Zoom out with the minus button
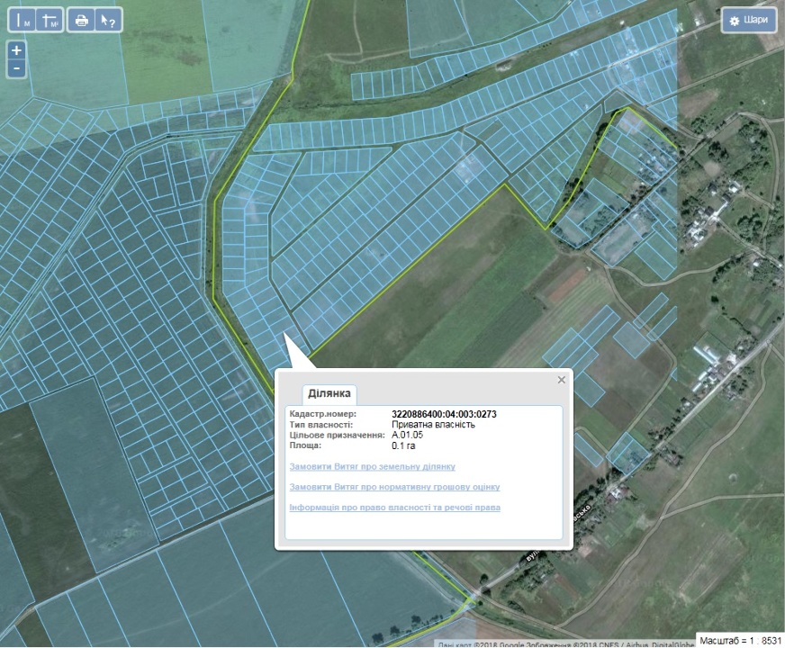785x648 pixels. point(17,68)
